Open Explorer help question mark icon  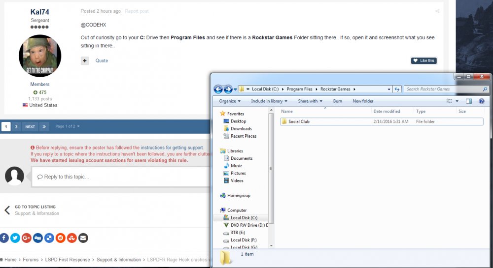(481, 101)
